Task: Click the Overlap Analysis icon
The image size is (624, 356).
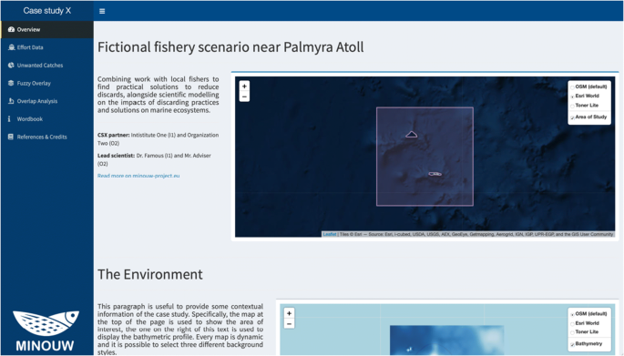Action: click(x=11, y=101)
